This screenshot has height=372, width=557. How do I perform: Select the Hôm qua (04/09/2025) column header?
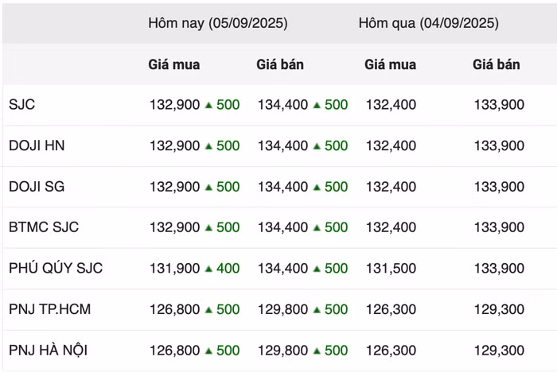[x=428, y=23]
